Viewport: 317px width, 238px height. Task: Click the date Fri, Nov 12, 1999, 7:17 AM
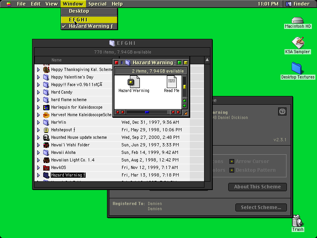tap(150, 167)
